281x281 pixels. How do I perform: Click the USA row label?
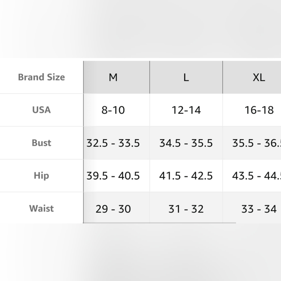(x=41, y=110)
